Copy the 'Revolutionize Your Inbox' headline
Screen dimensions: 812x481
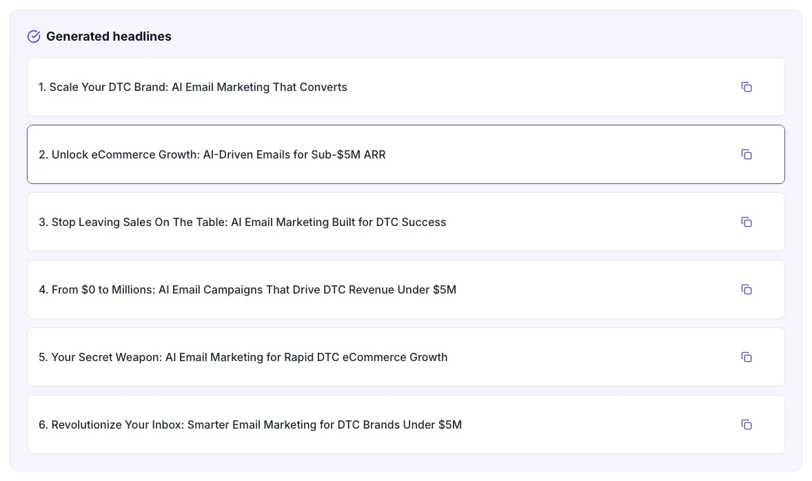pyautogui.click(x=747, y=424)
